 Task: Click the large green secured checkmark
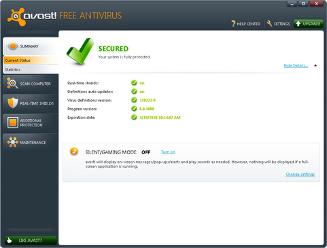[x=80, y=51]
